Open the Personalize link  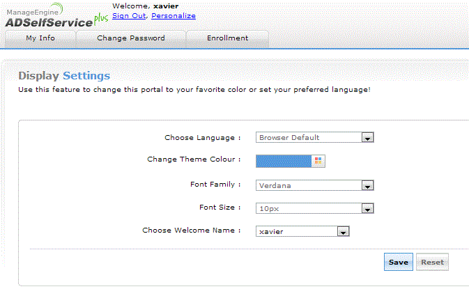174,15
